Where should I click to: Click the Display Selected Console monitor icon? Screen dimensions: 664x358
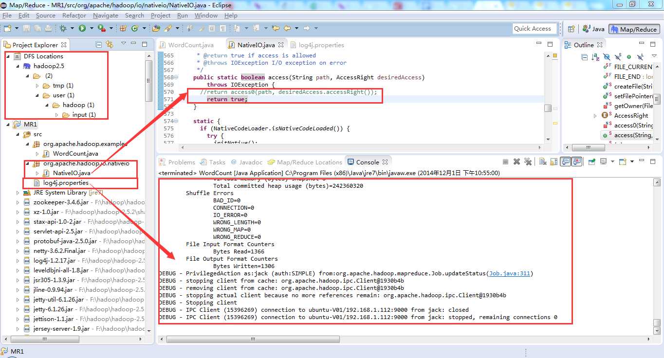(x=603, y=161)
